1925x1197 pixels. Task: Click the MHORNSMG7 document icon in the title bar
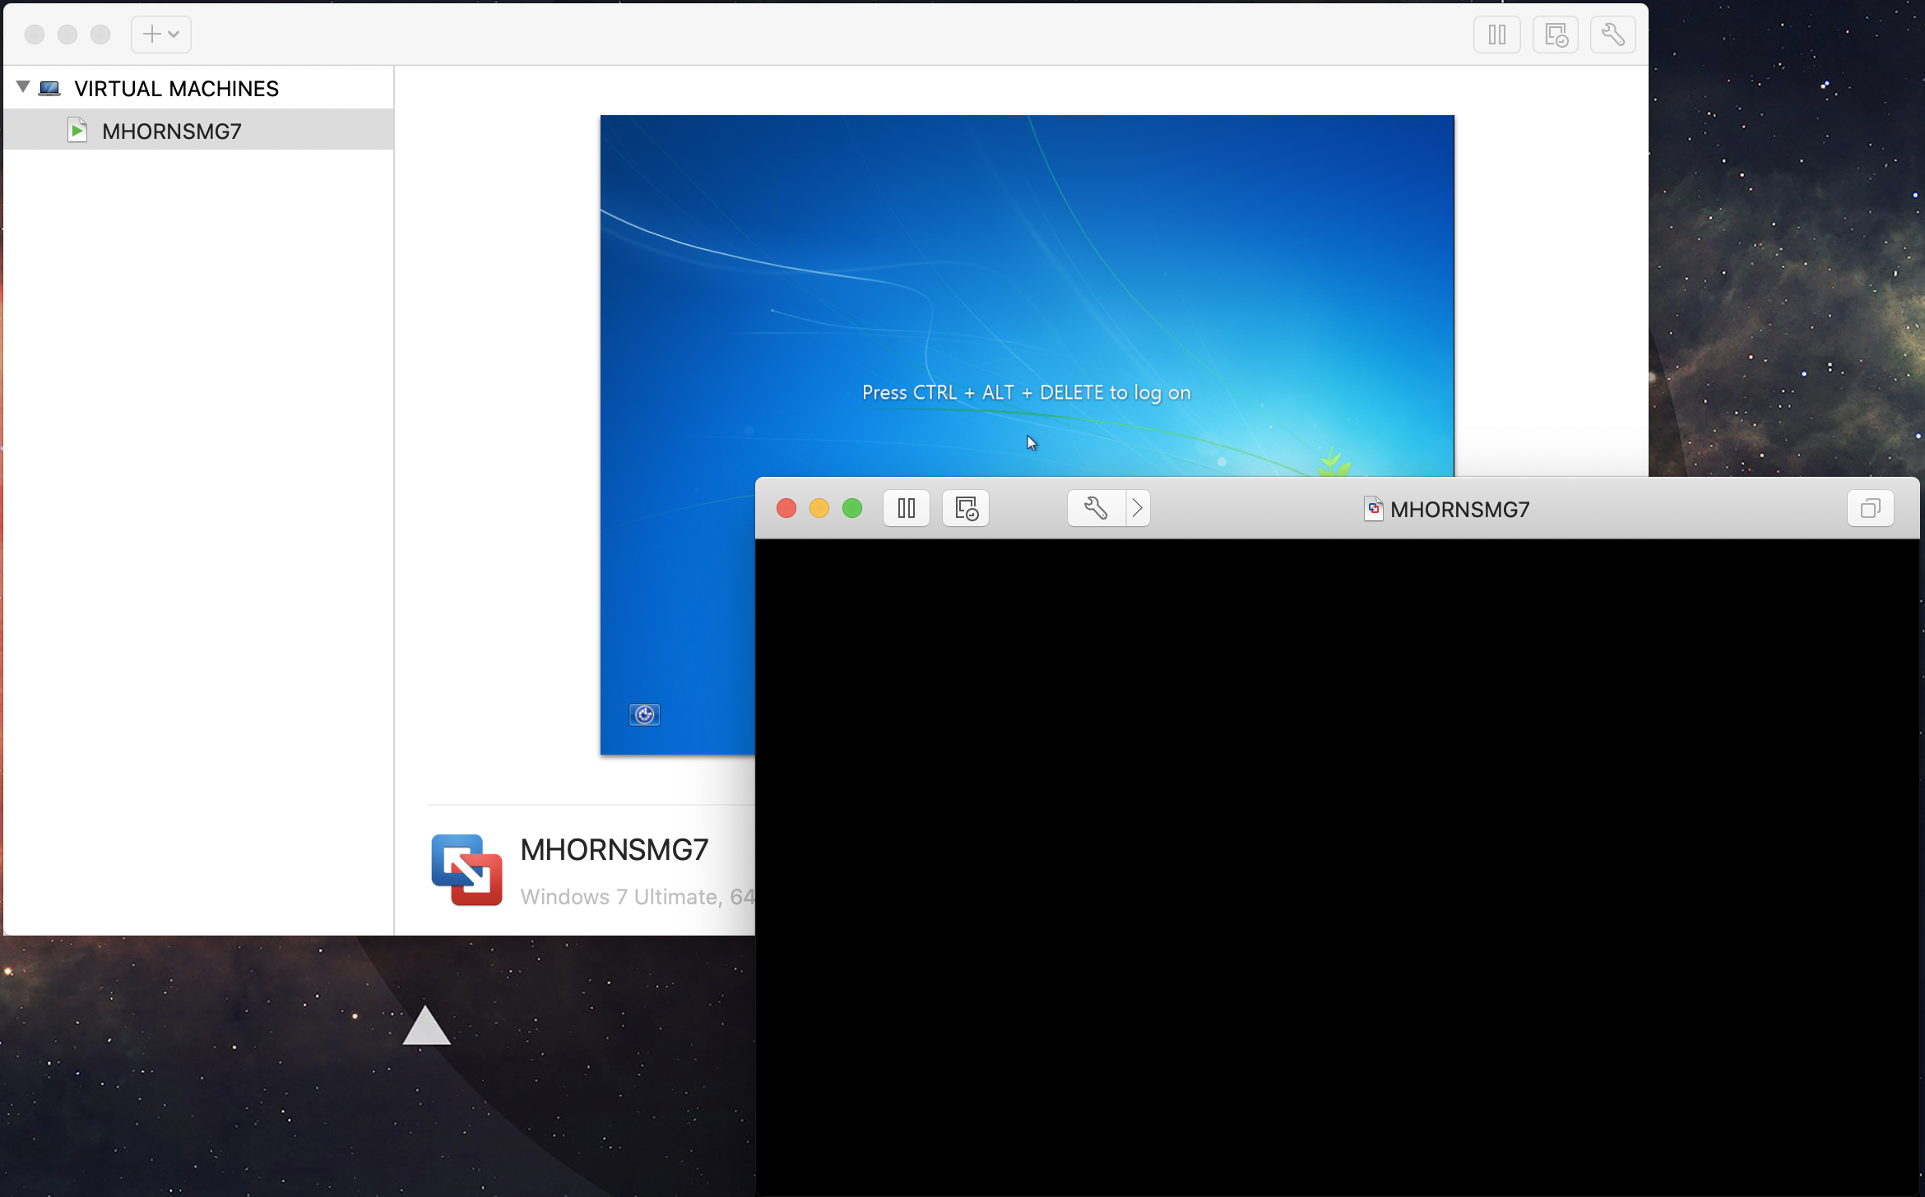pos(1373,509)
